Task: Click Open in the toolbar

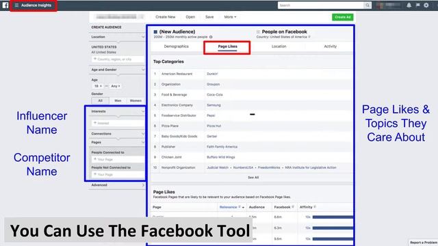Action: (x=190, y=17)
